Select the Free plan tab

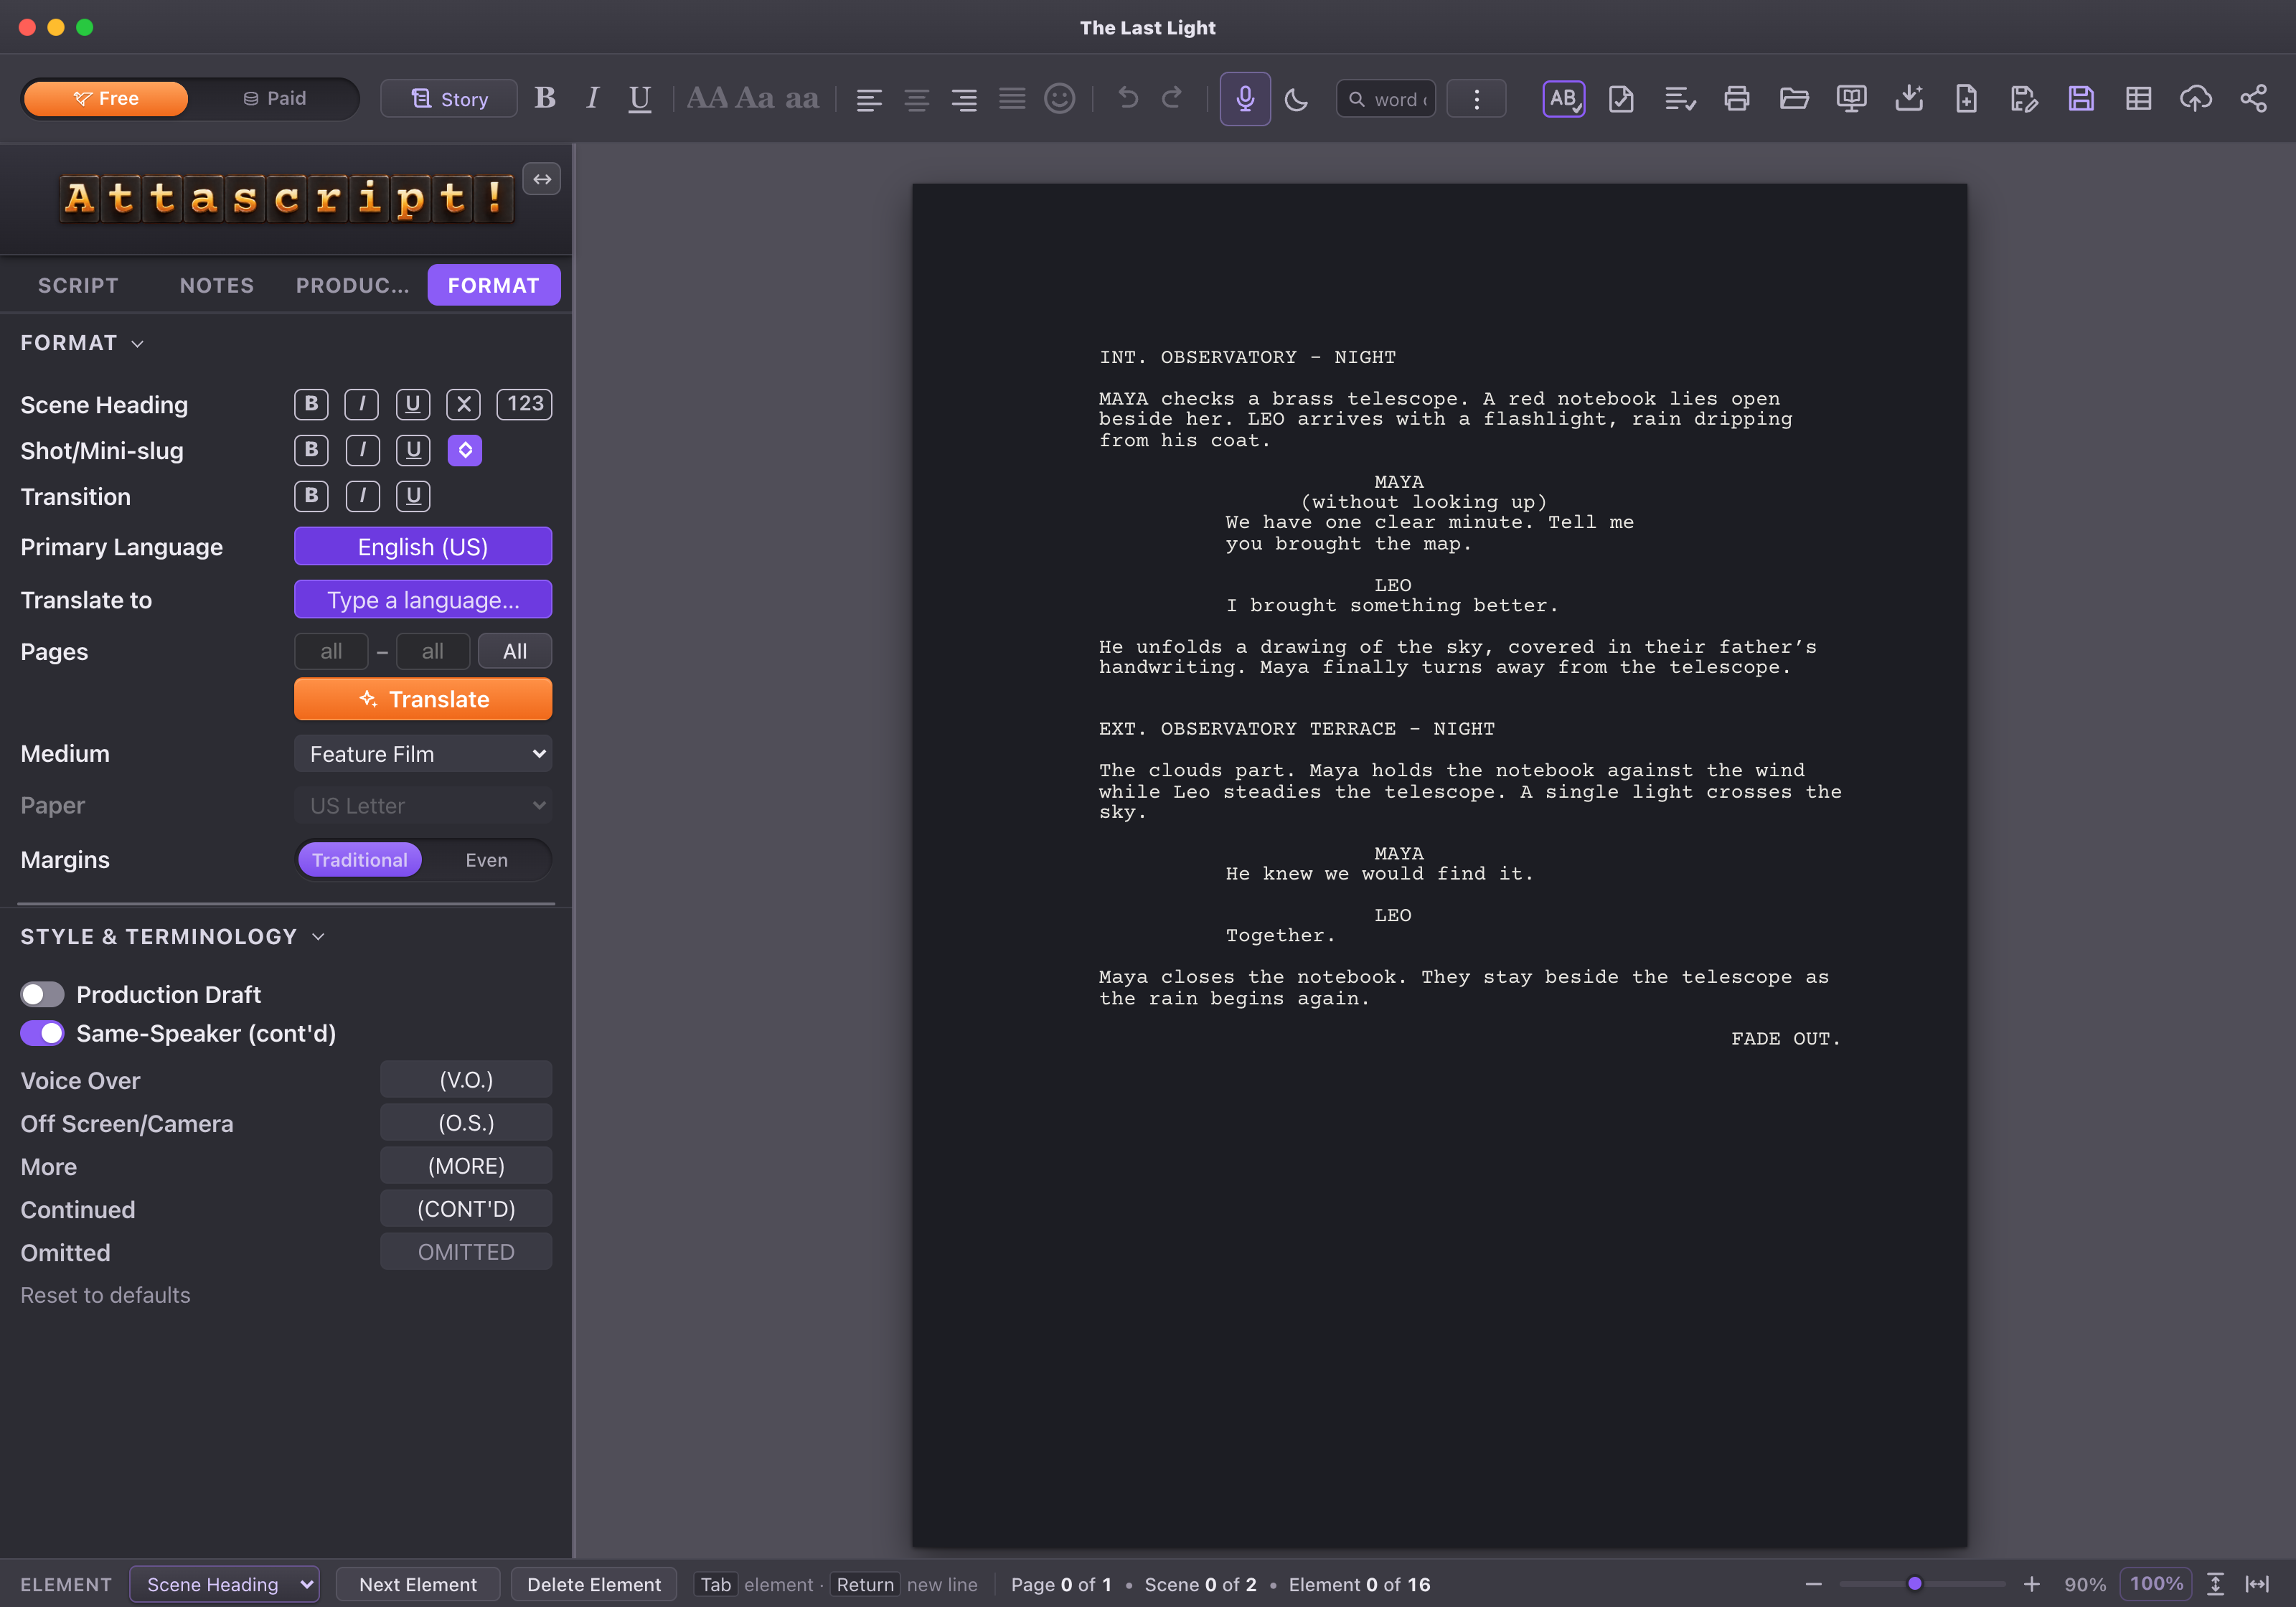106,99
